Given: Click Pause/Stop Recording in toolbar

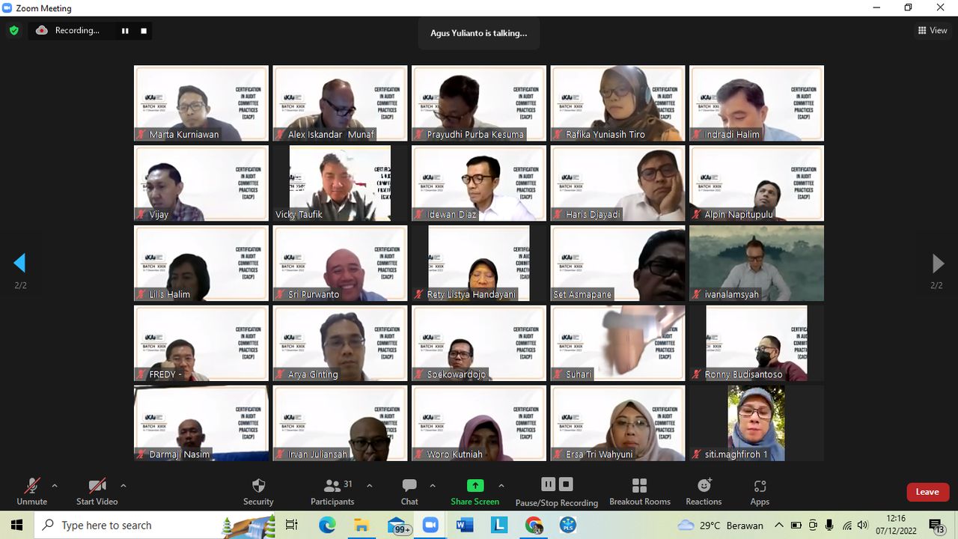Looking at the screenshot, I should pos(556,493).
